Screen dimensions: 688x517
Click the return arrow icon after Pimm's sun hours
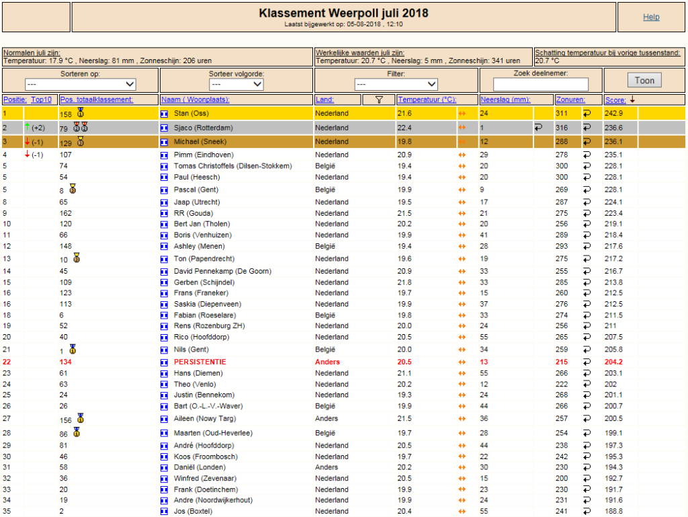point(587,155)
